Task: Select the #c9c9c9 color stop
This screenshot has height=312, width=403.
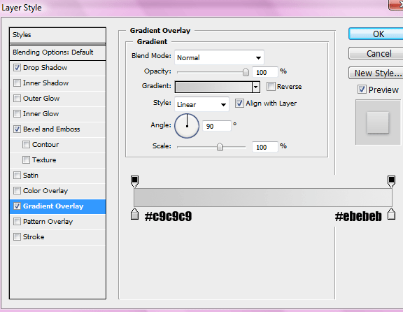Action: (134, 214)
